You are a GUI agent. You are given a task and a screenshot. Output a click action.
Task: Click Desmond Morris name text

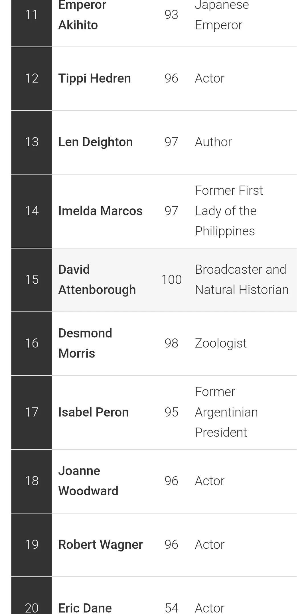pos(85,343)
